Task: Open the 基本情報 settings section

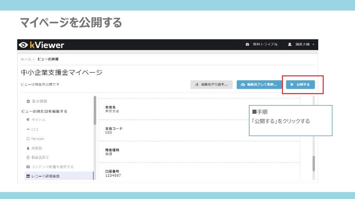Action: (x=40, y=101)
